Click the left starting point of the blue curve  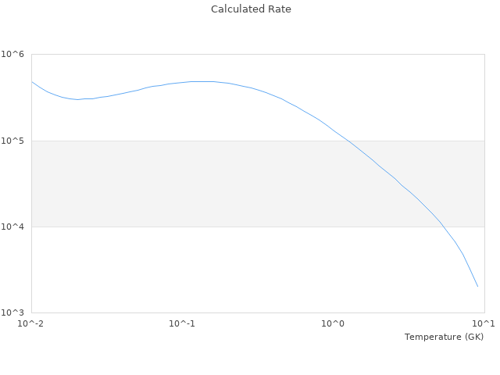pos(32,81)
